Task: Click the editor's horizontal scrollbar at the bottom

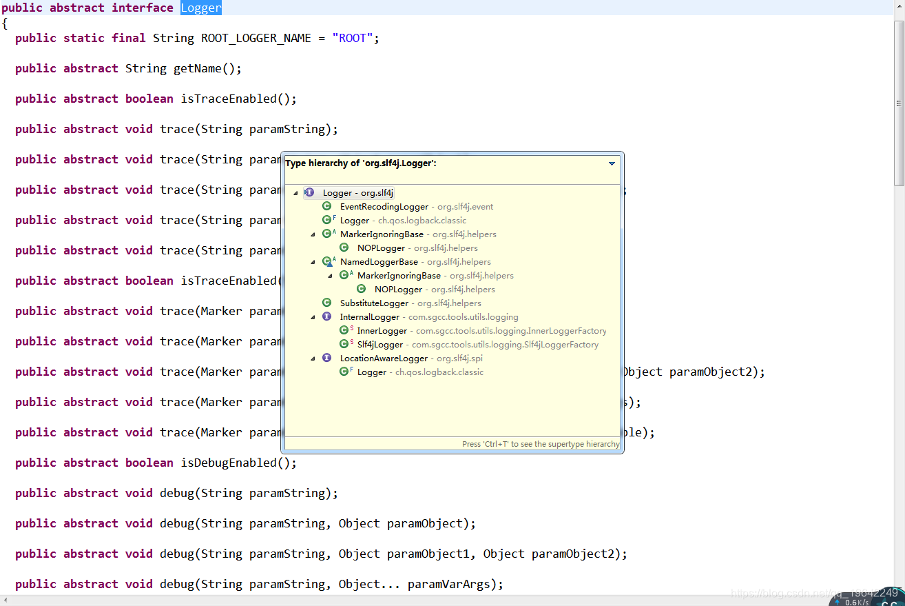Action: [413, 600]
